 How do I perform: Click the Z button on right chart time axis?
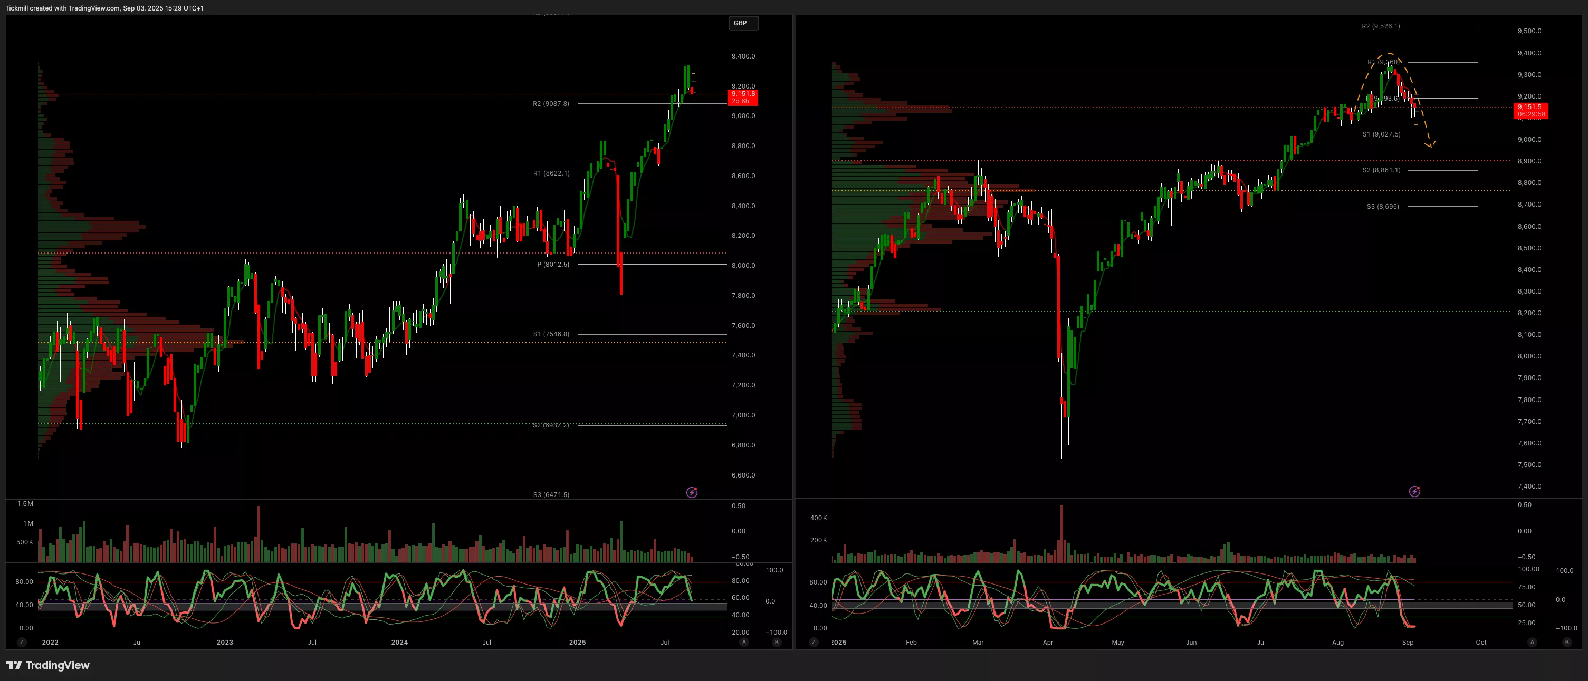pyautogui.click(x=814, y=642)
